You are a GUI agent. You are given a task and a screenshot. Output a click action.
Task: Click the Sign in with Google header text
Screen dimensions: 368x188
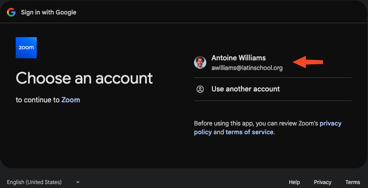point(49,12)
